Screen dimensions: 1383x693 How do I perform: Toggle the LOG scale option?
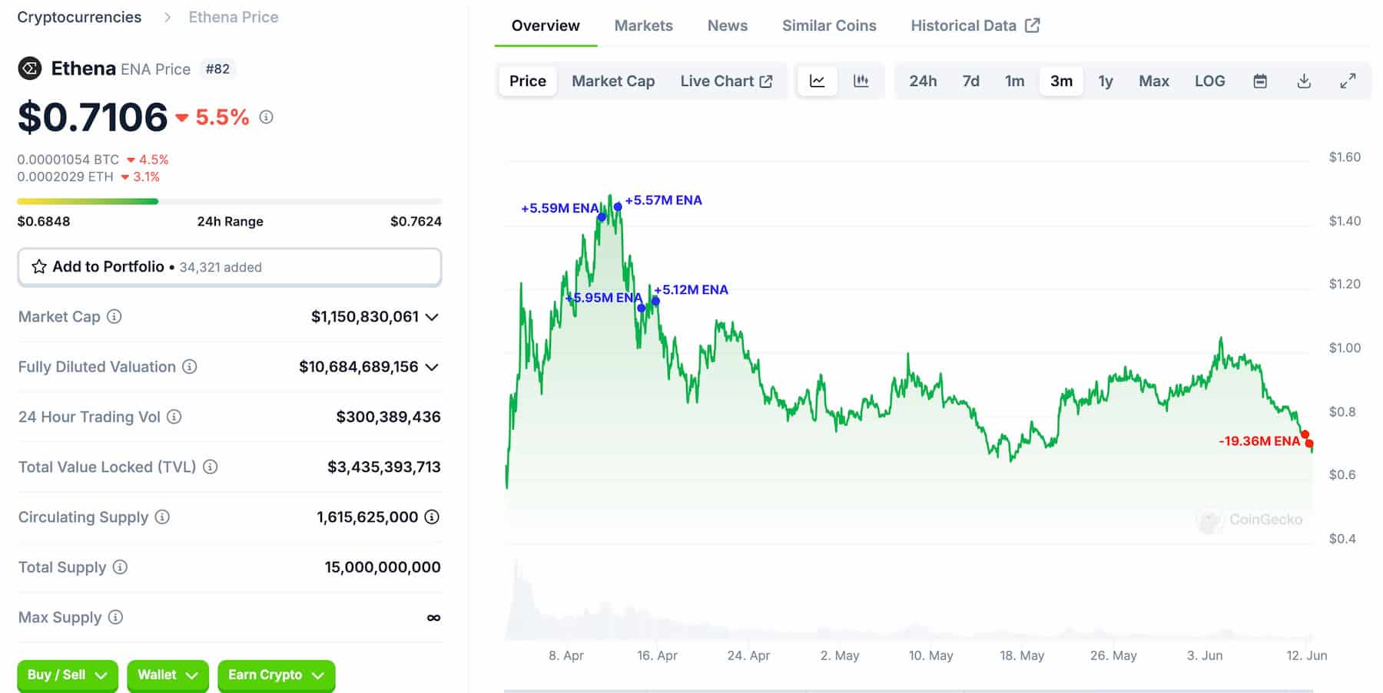click(1209, 81)
